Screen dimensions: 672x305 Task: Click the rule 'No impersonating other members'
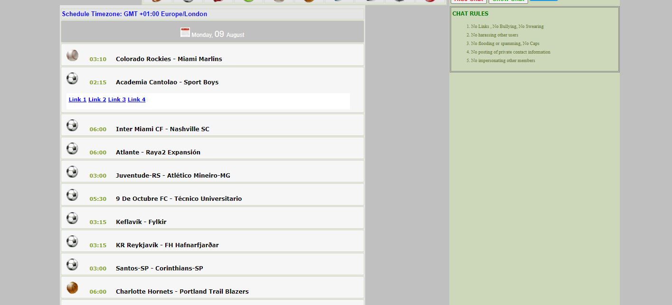coord(503,61)
